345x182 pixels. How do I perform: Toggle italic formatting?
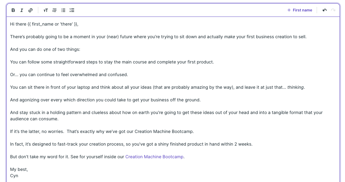coord(21,10)
